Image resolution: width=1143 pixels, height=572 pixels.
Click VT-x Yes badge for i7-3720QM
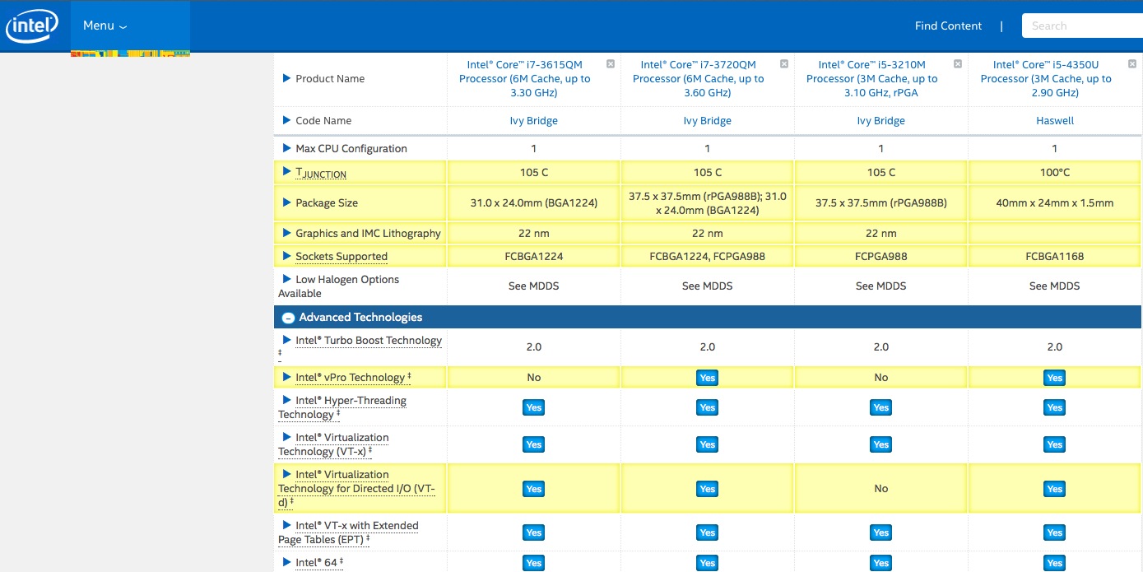click(707, 444)
